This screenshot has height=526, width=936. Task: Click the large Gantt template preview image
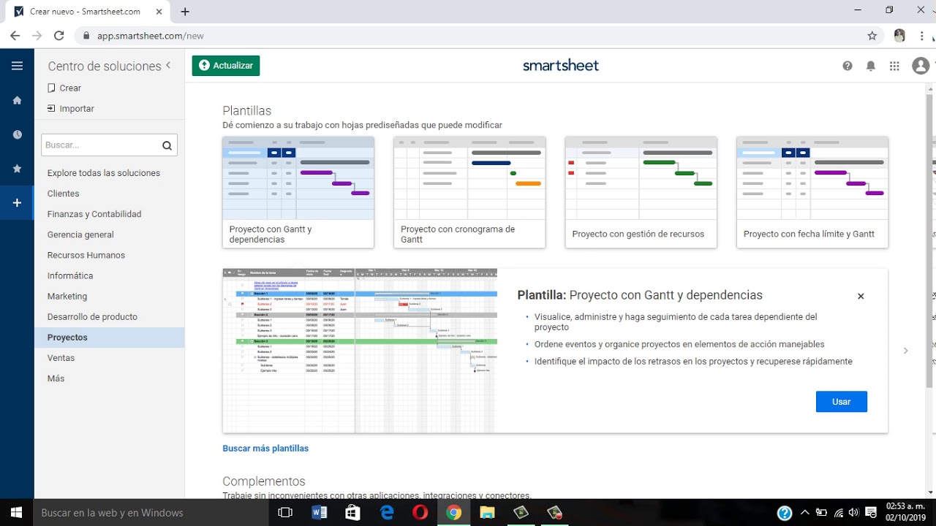[360, 351]
